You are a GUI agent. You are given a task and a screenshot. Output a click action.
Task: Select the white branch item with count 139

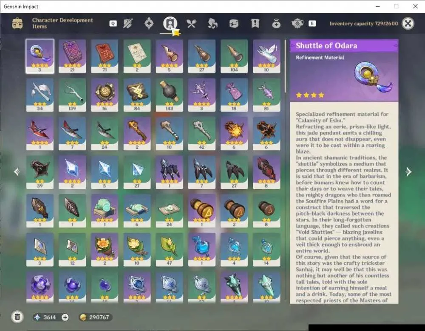coord(72,95)
